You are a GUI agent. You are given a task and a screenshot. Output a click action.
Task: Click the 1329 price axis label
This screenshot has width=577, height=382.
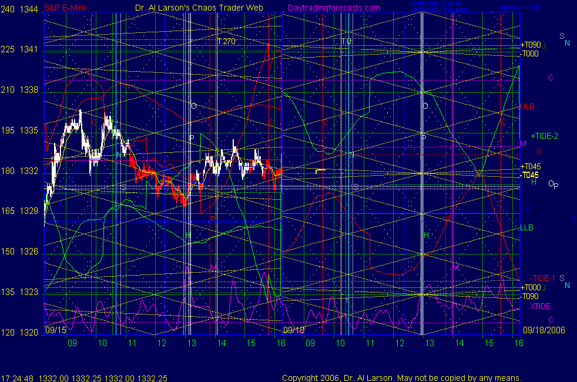[x=29, y=211]
